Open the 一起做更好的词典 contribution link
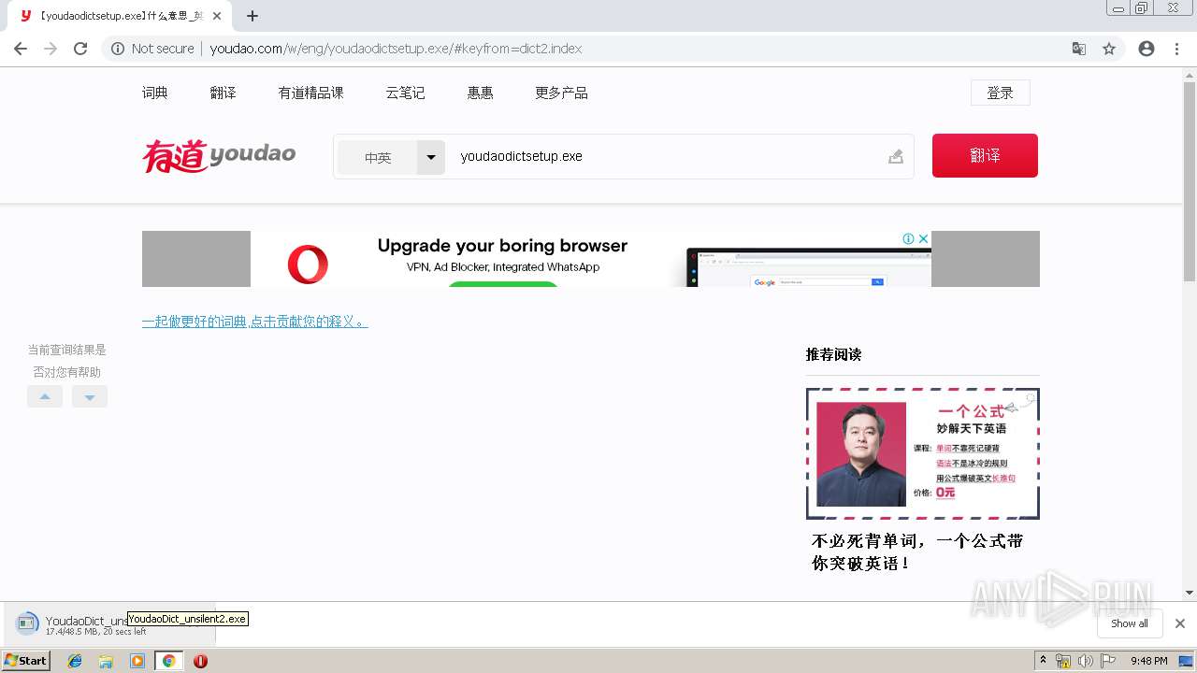The image size is (1197, 673). (x=255, y=322)
